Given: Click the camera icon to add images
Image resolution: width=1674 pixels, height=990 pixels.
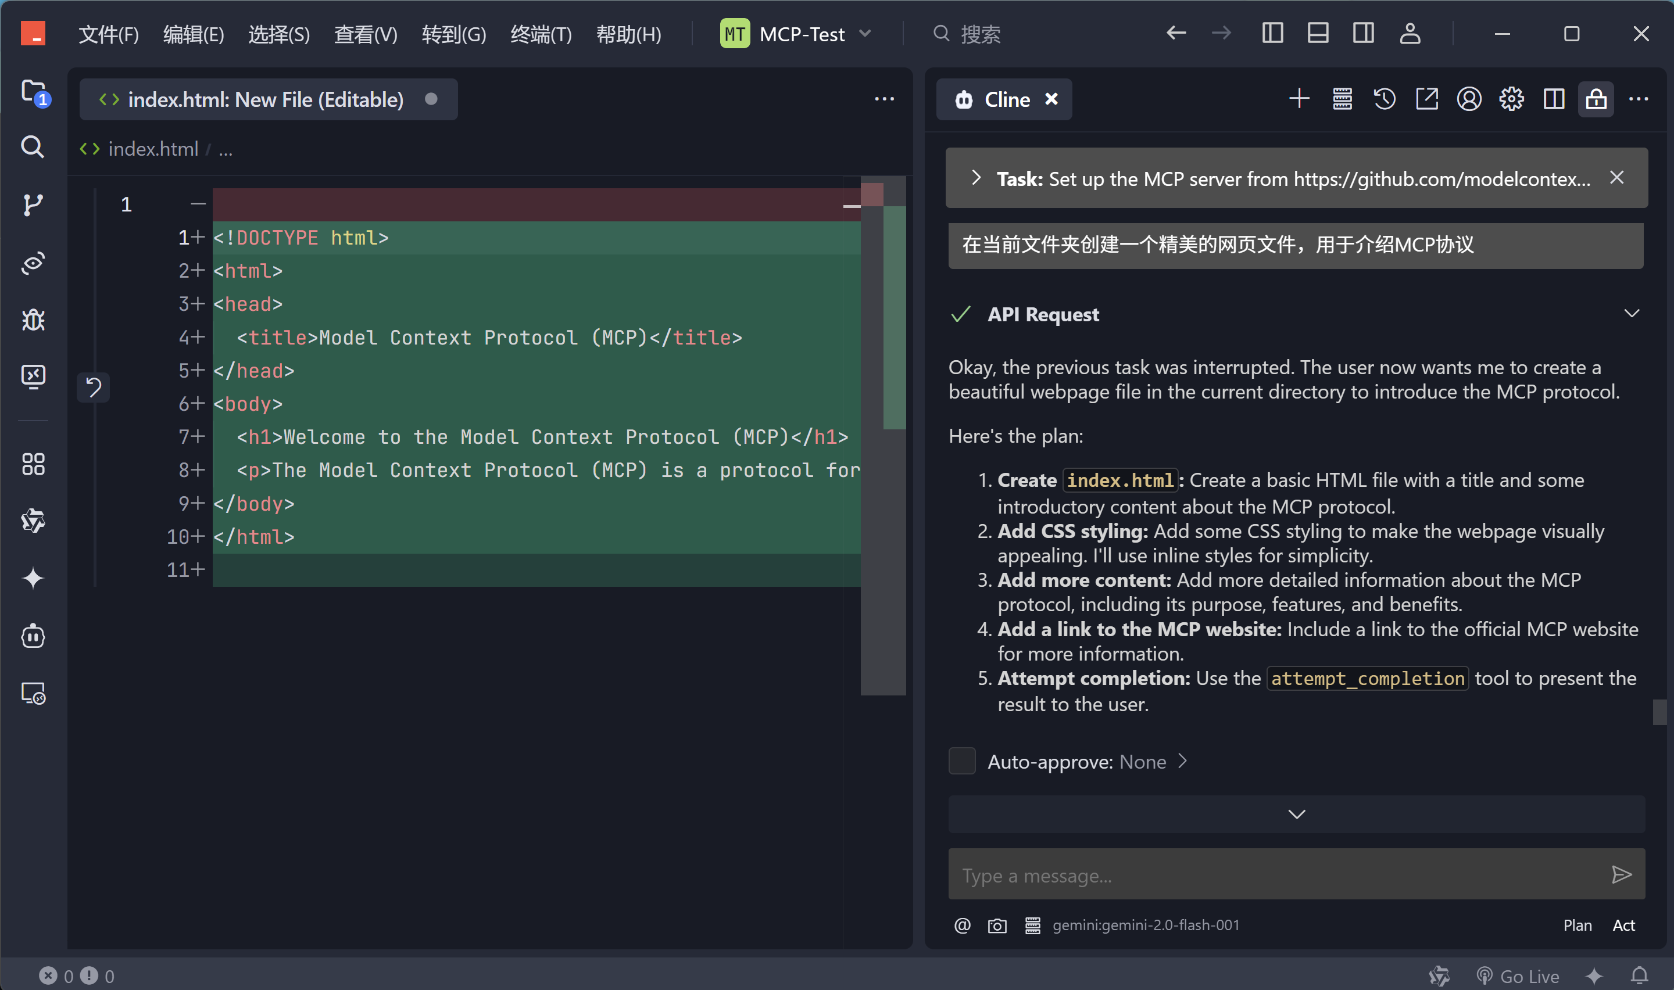Looking at the screenshot, I should [997, 926].
